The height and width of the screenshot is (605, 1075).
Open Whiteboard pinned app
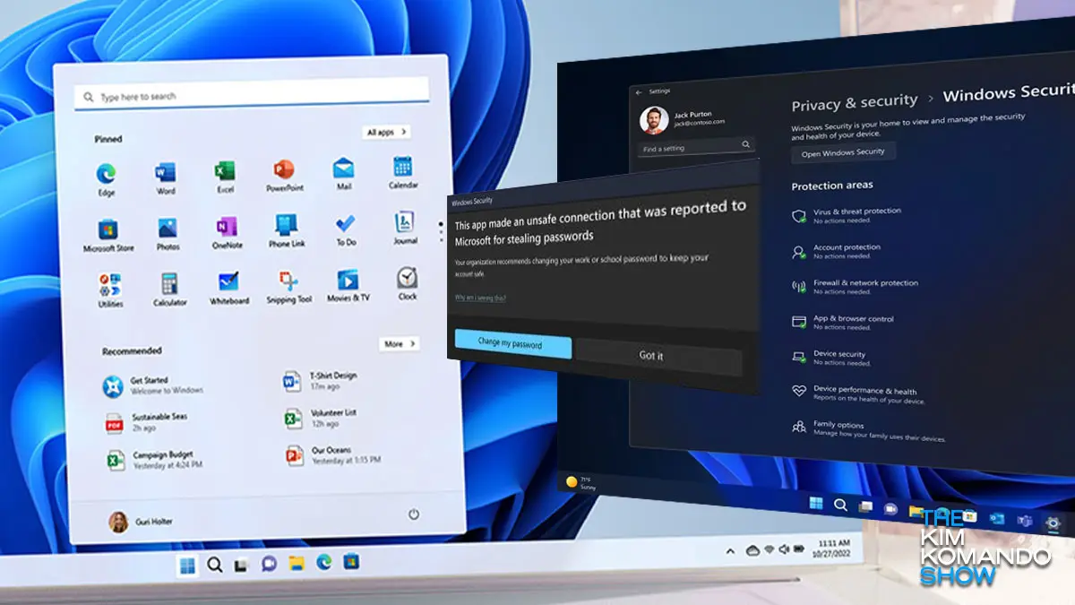228,289
